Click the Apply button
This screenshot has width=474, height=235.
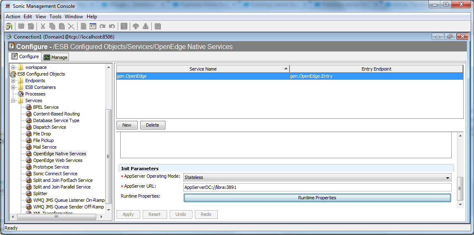(128, 214)
